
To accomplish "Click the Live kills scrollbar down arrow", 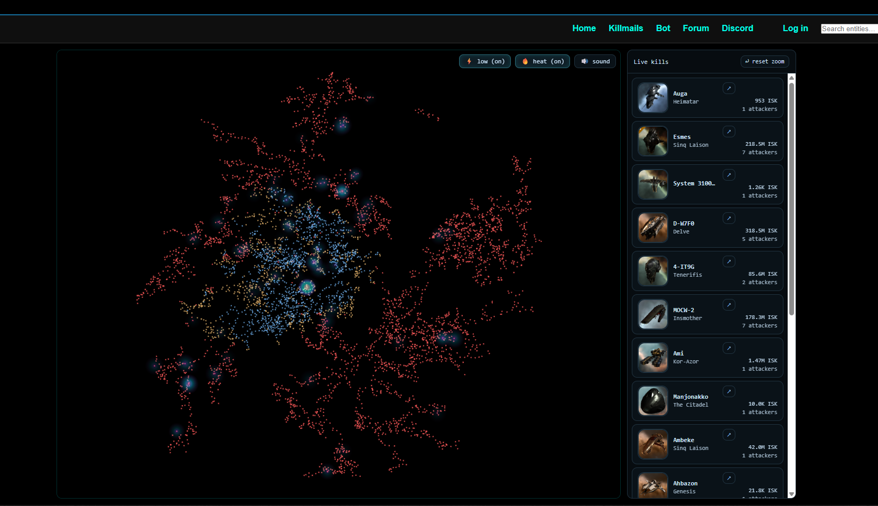I will tap(791, 494).
